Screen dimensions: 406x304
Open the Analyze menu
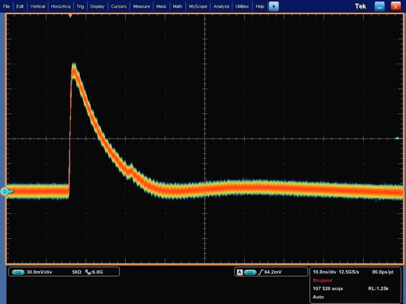(x=221, y=6)
